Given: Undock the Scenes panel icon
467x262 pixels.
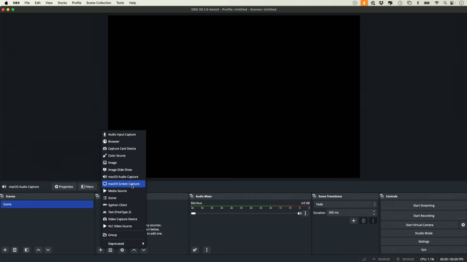Looking at the screenshot, I should [x=2, y=196].
